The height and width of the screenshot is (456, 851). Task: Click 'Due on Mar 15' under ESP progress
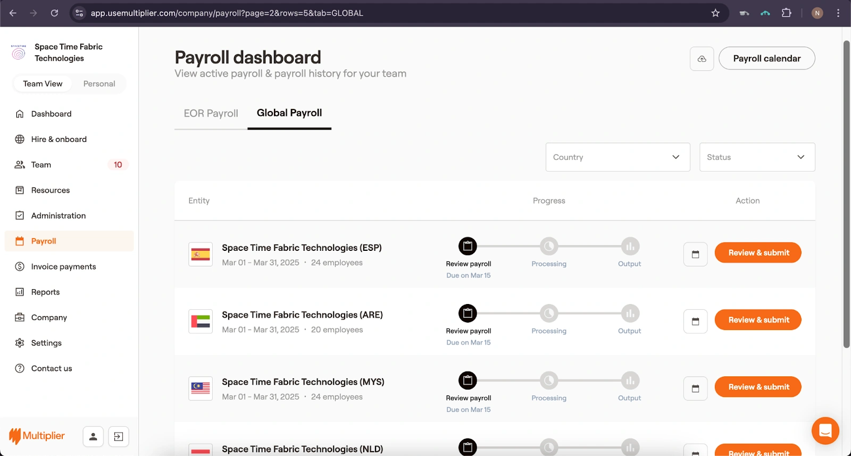point(469,275)
